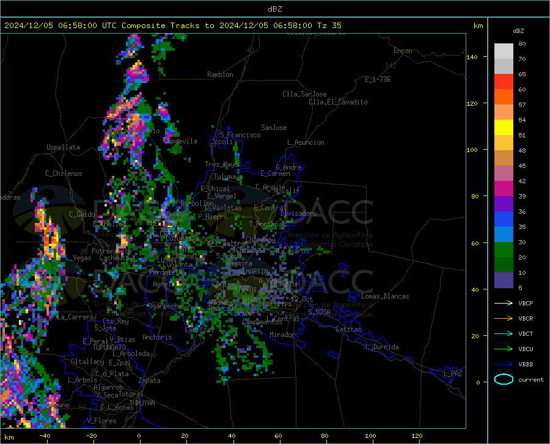
Task: Click the timestamp header text
Action: point(172,26)
